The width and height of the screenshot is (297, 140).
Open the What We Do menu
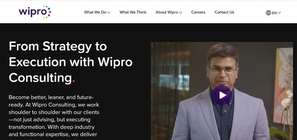[97, 12]
